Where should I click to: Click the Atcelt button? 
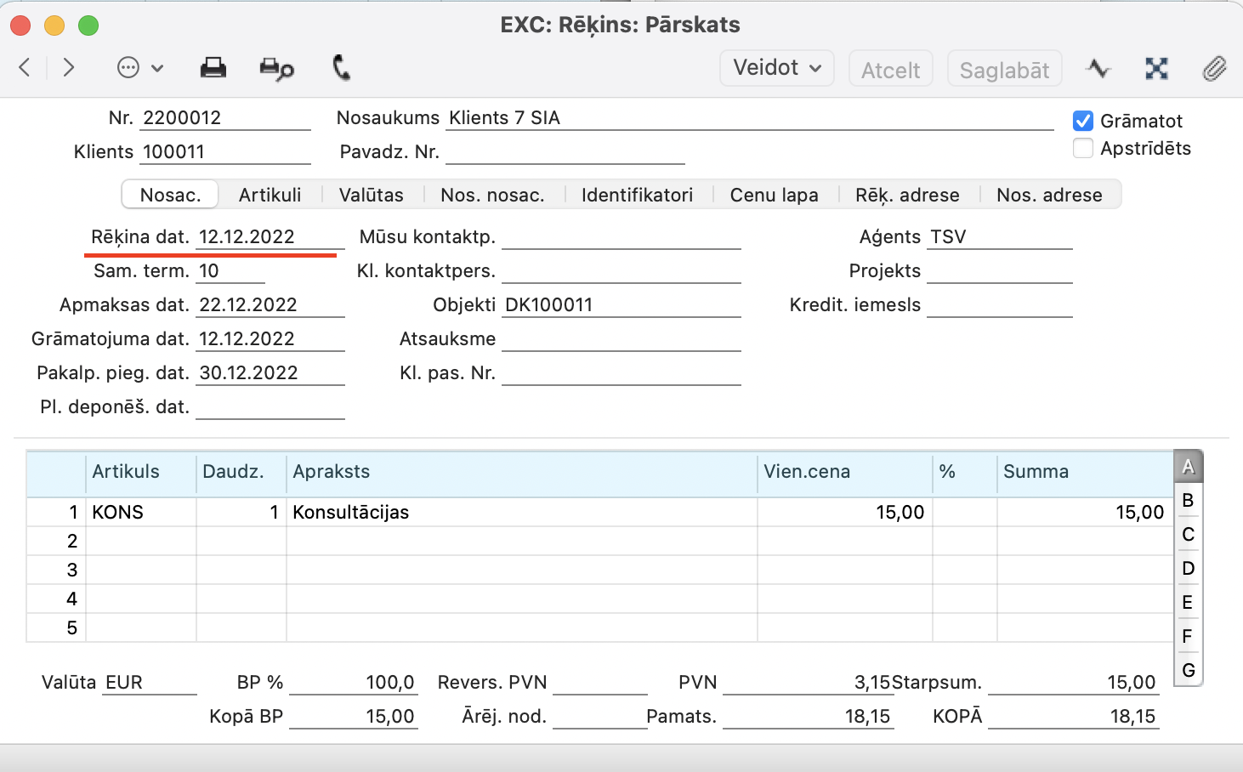(890, 70)
